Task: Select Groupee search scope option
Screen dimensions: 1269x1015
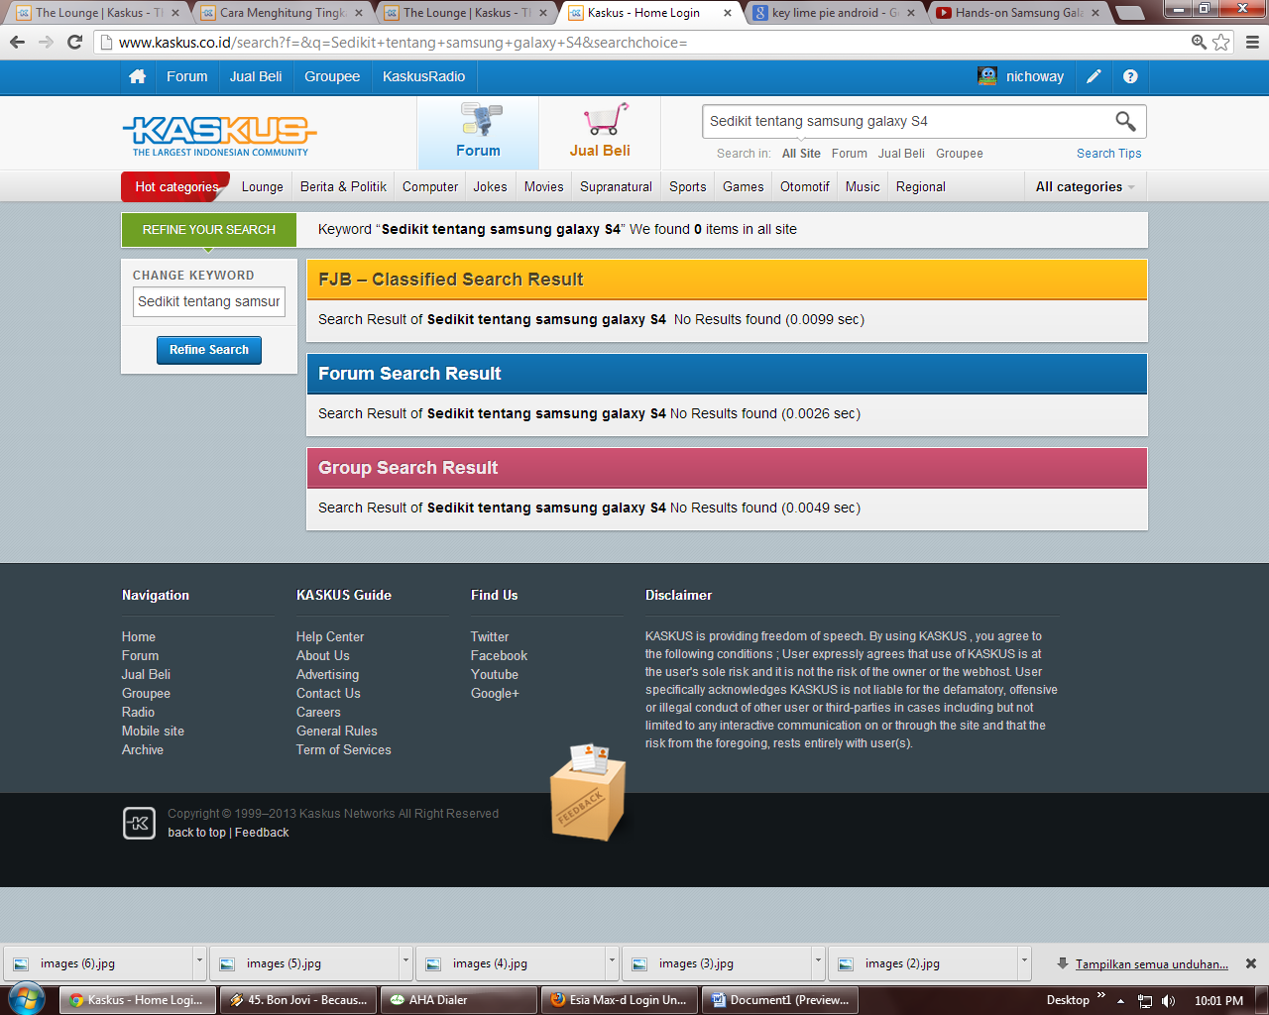Action: point(960,154)
